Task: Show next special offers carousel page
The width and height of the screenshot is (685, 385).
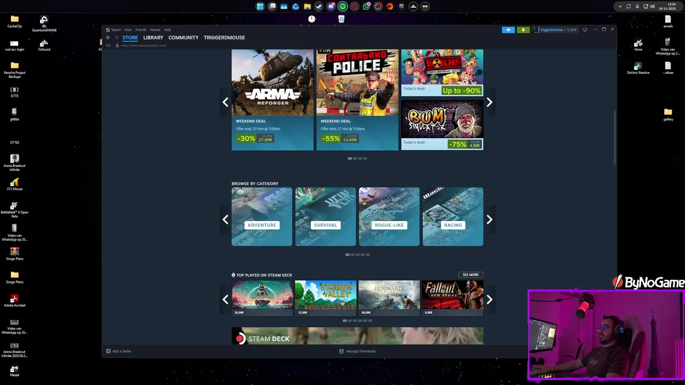Action: [x=489, y=102]
